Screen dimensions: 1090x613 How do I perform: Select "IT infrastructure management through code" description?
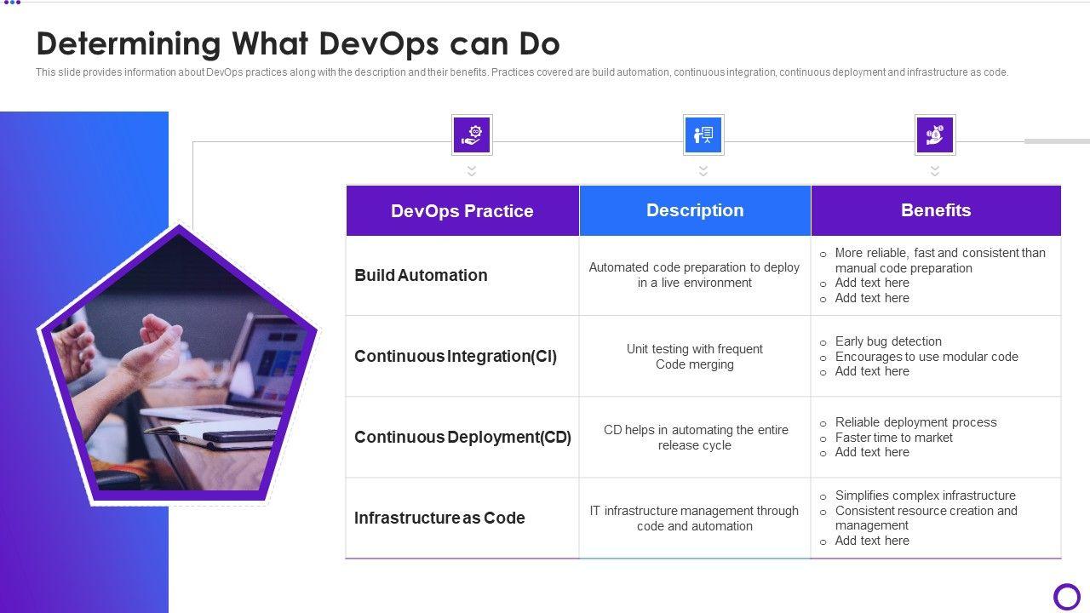[x=695, y=518]
